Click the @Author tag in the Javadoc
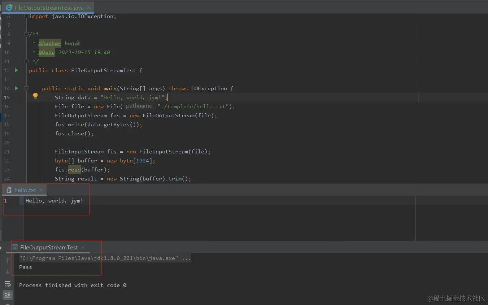The width and height of the screenshot is (488, 305). (x=50, y=43)
